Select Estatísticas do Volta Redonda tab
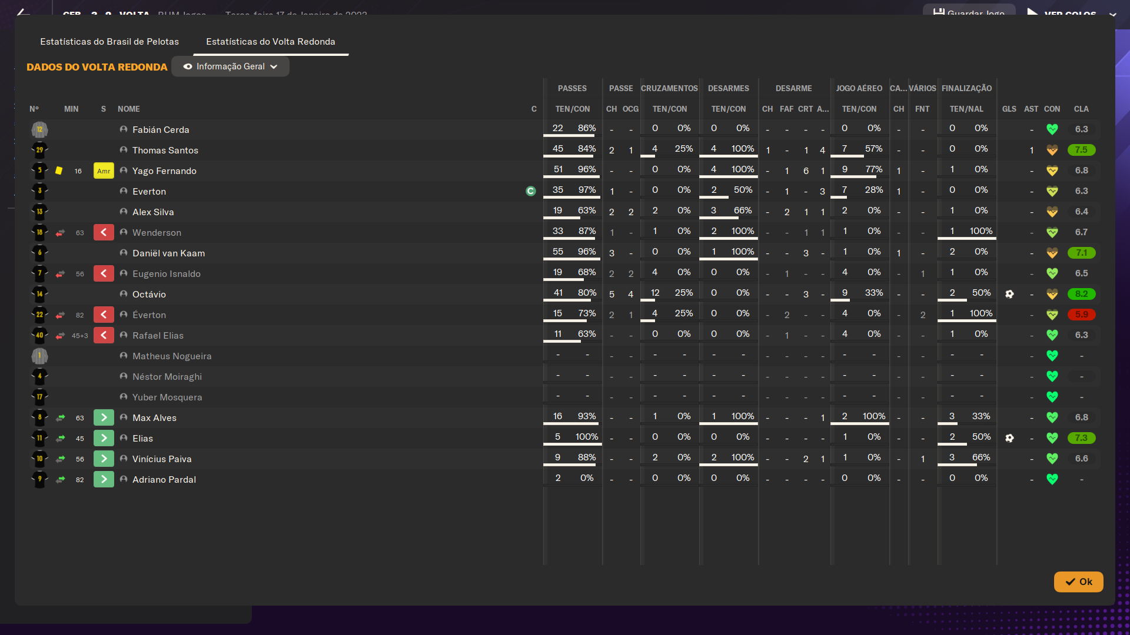Image resolution: width=1130 pixels, height=635 pixels. (271, 42)
